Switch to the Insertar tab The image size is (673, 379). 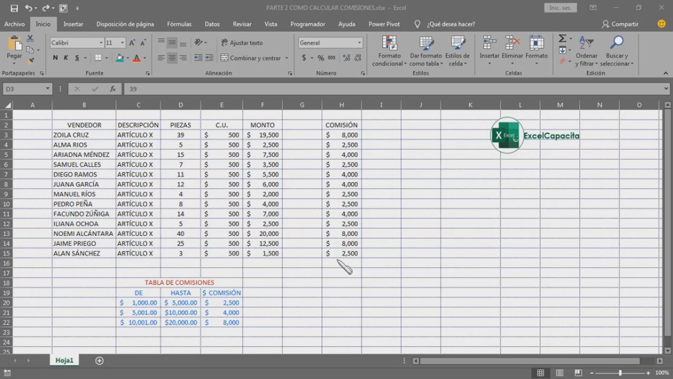[73, 24]
